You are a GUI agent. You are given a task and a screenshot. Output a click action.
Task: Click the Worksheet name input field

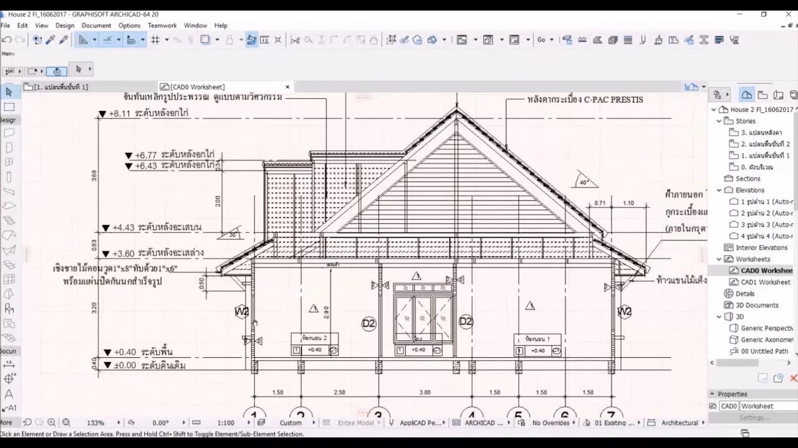point(768,406)
